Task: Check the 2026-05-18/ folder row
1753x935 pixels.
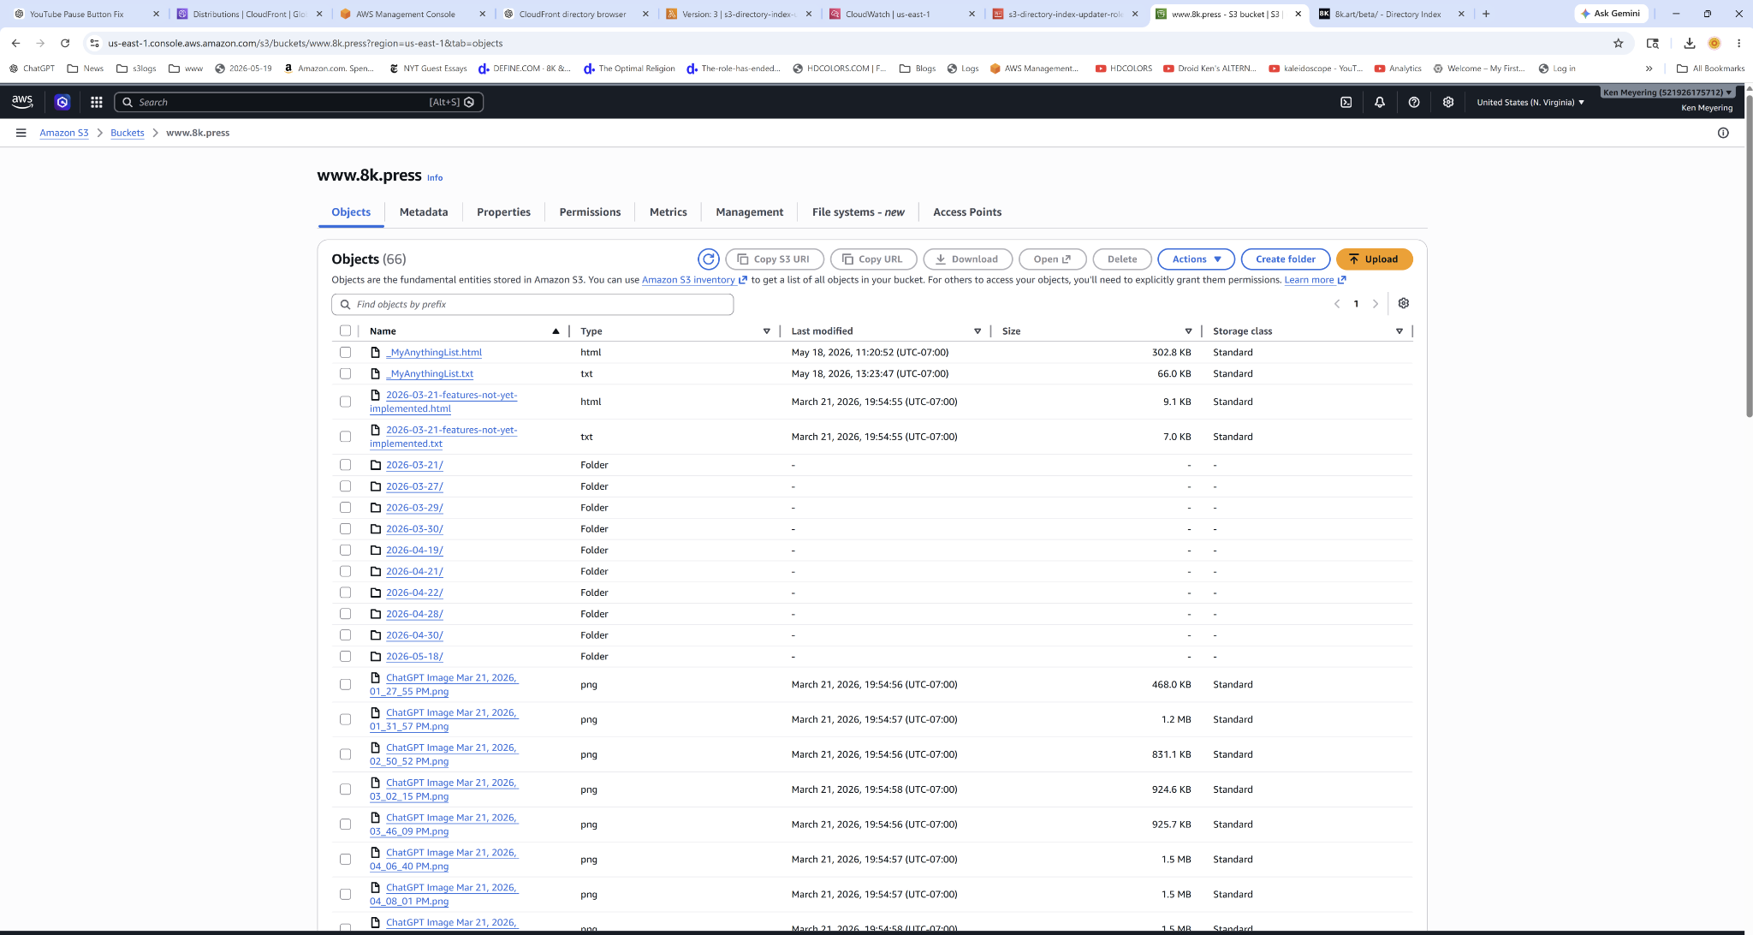Action: (345, 657)
